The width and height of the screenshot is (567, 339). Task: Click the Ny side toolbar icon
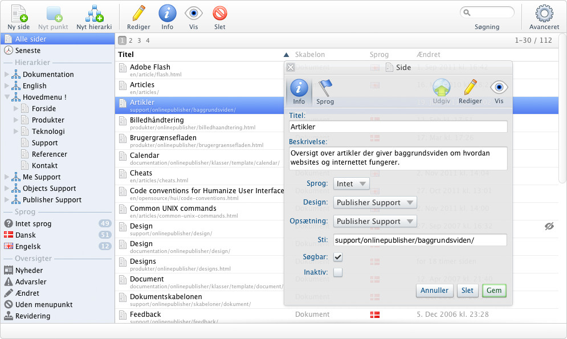pyautogui.click(x=19, y=14)
